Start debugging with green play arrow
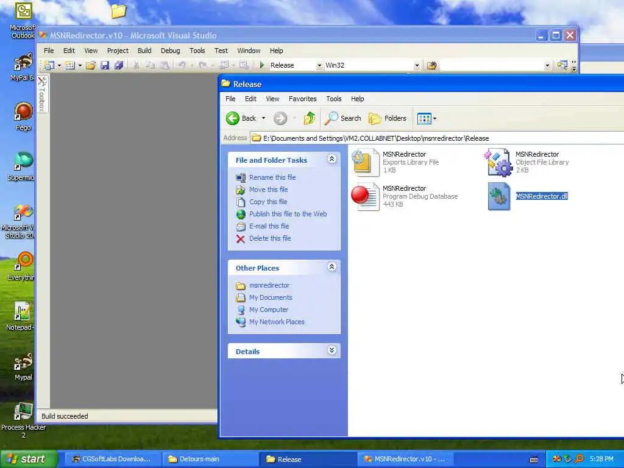The height and width of the screenshot is (468, 624). (x=262, y=65)
